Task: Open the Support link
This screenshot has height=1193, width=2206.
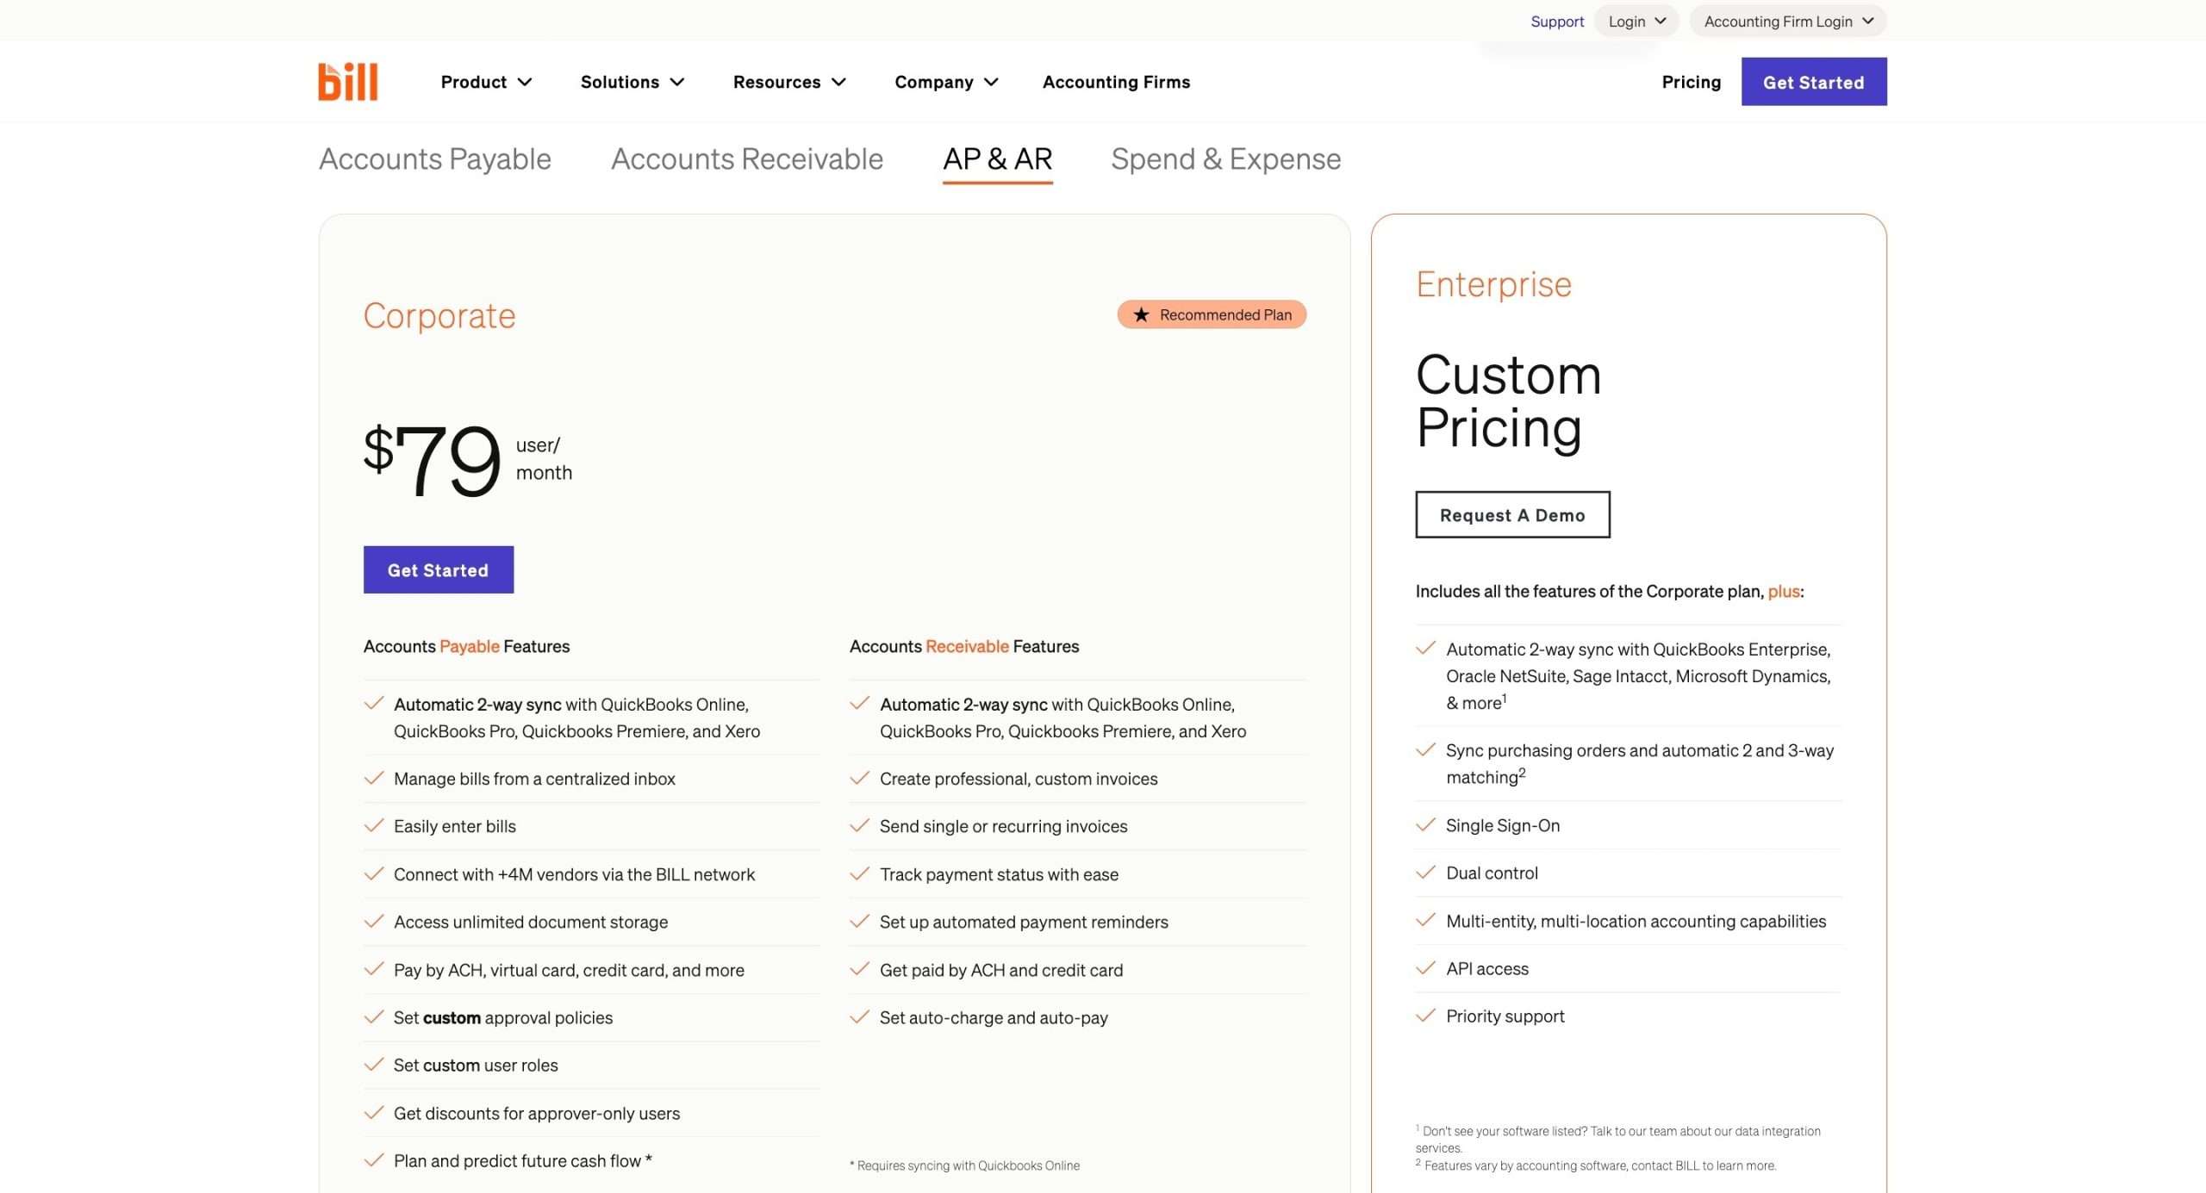Action: (1556, 22)
